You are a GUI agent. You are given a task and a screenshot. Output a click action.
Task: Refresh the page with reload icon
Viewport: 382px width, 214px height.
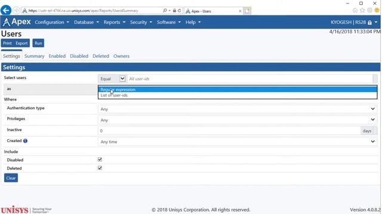(179, 11)
